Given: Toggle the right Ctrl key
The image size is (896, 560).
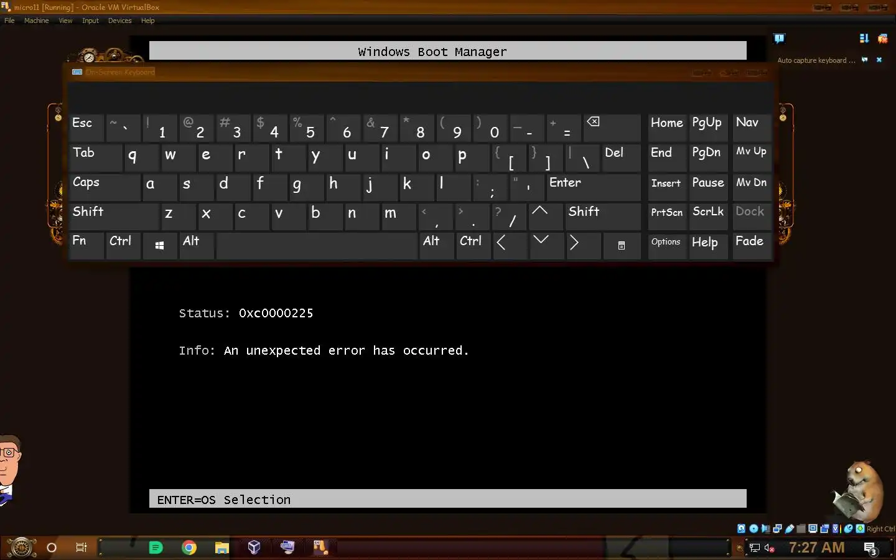Looking at the screenshot, I should pyautogui.click(x=473, y=246).
